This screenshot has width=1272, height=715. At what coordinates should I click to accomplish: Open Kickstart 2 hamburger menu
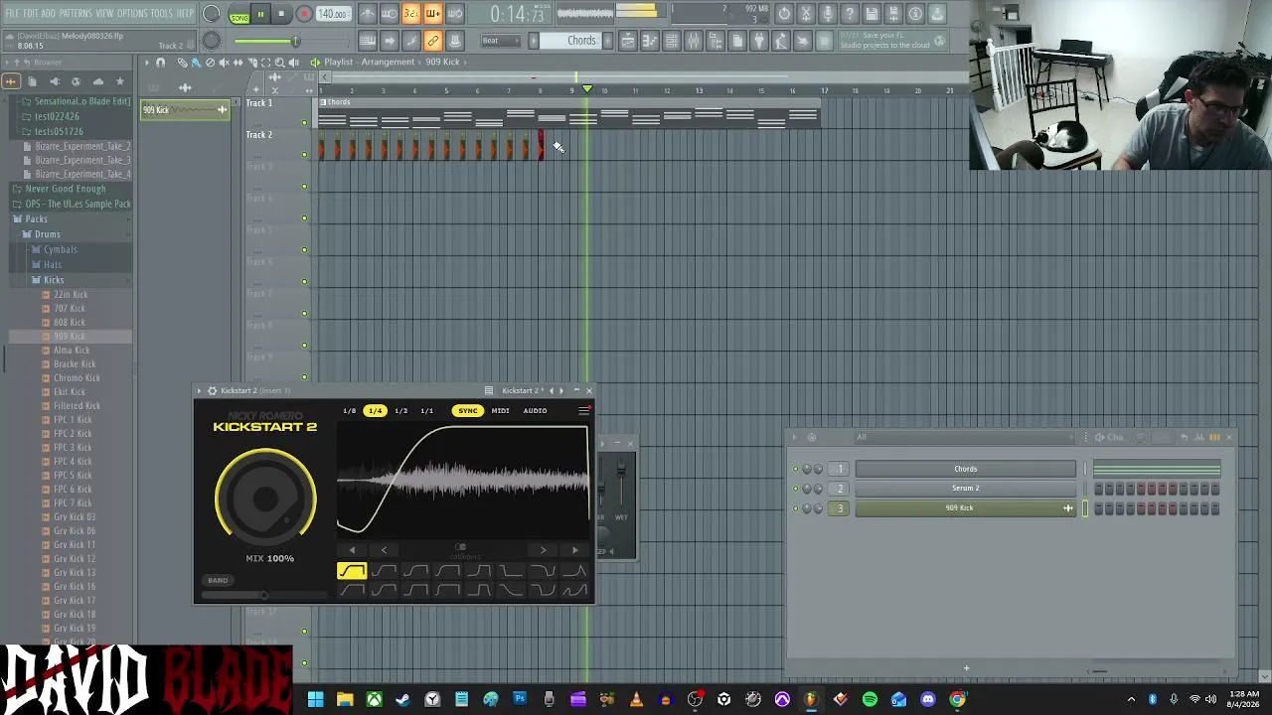[583, 411]
